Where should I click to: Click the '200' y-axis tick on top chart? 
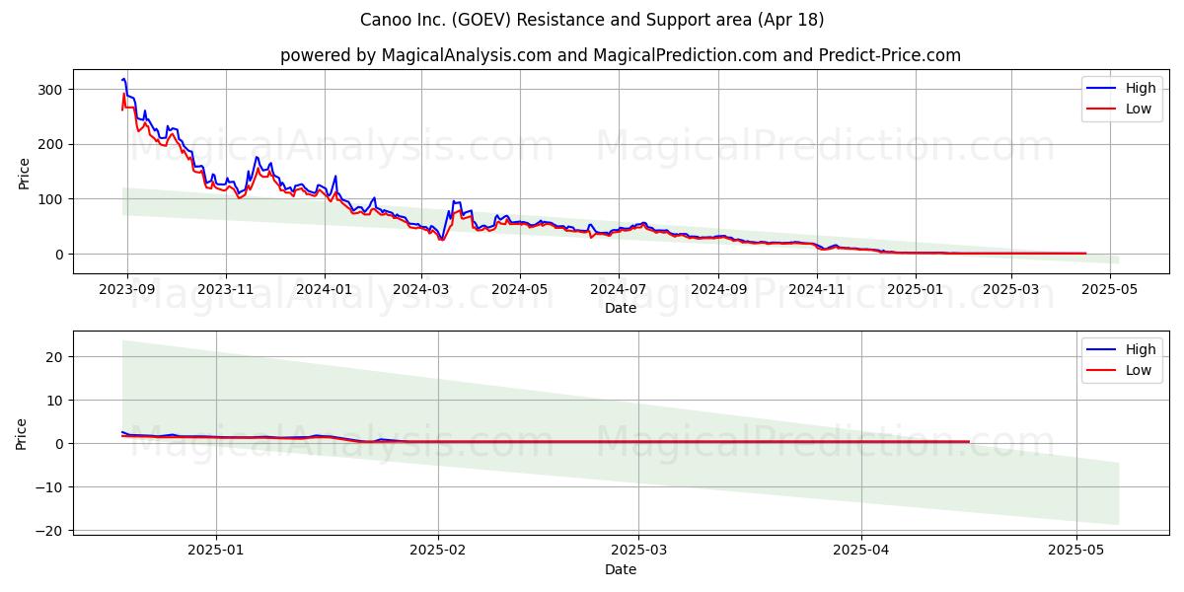coord(52,144)
